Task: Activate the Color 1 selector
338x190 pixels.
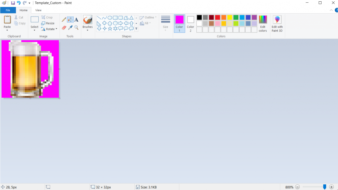Action: pos(179,24)
